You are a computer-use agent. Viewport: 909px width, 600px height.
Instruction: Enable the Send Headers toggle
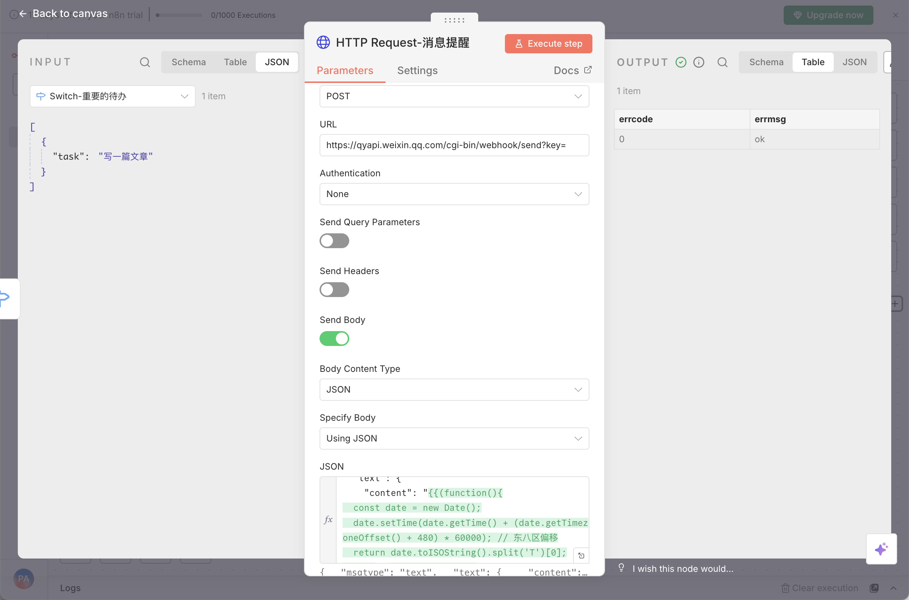pyautogui.click(x=334, y=290)
